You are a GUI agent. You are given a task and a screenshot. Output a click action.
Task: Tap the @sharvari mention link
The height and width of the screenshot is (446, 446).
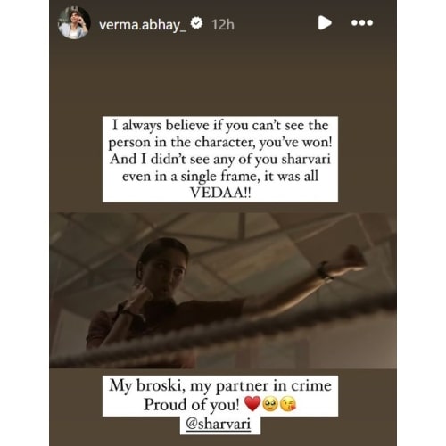coord(219,424)
